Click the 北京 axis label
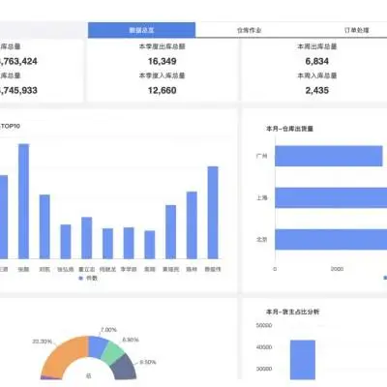The height and width of the screenshot is (387, 387). 261,239
